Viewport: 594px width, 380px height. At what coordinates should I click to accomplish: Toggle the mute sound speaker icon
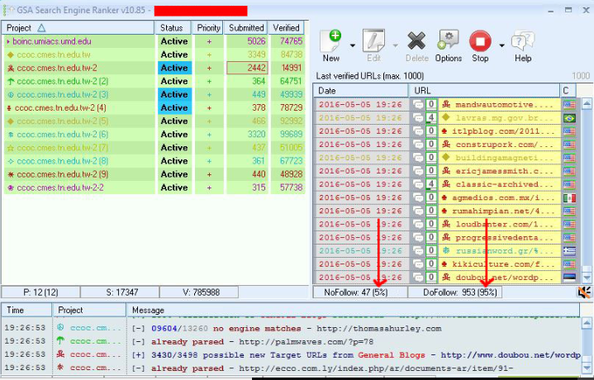(x=584, y=292)
